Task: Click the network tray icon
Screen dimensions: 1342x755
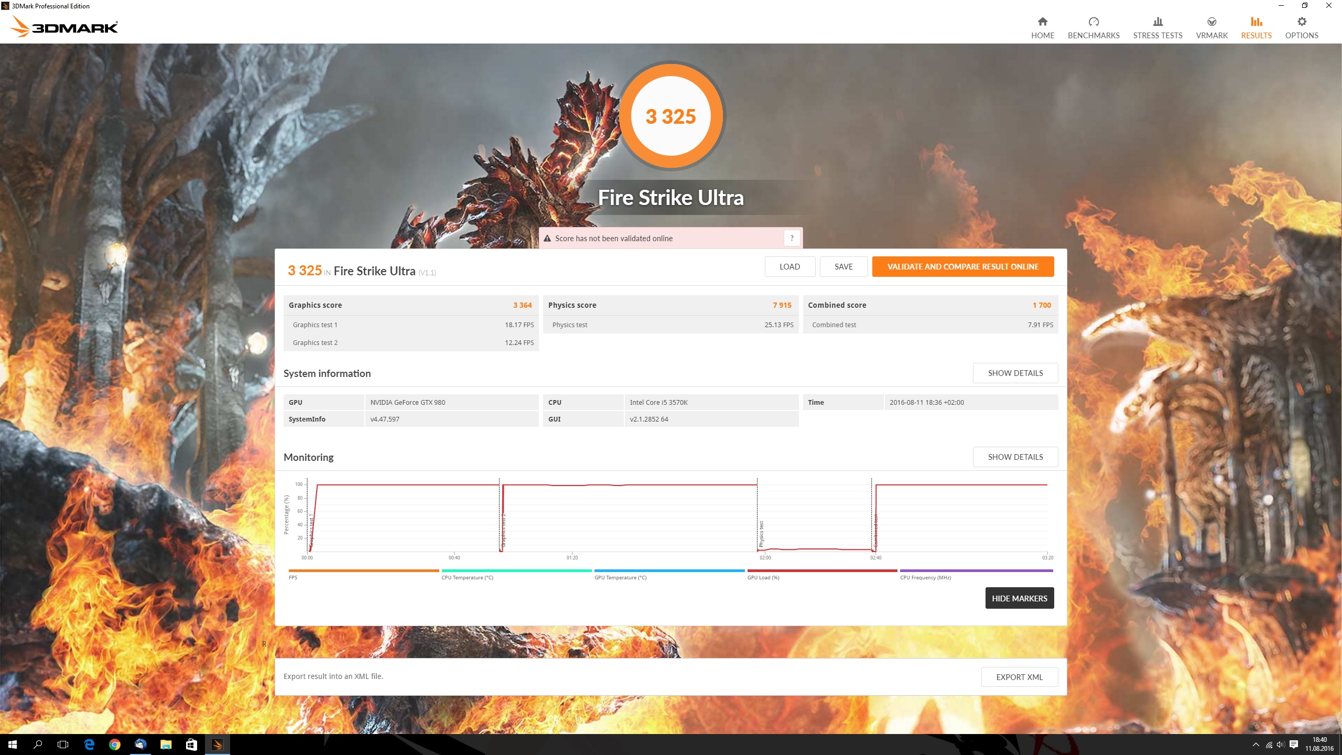Action: pyautogui.click(x=1269, y=745)
